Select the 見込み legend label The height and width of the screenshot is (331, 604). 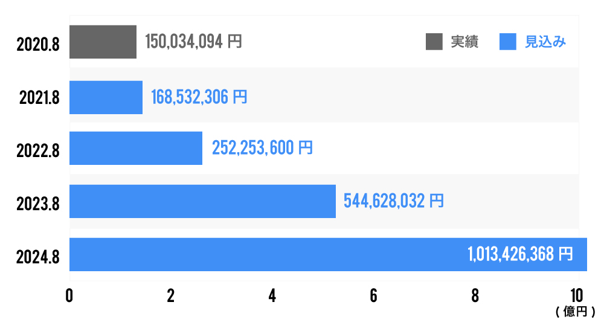[545, 42]
